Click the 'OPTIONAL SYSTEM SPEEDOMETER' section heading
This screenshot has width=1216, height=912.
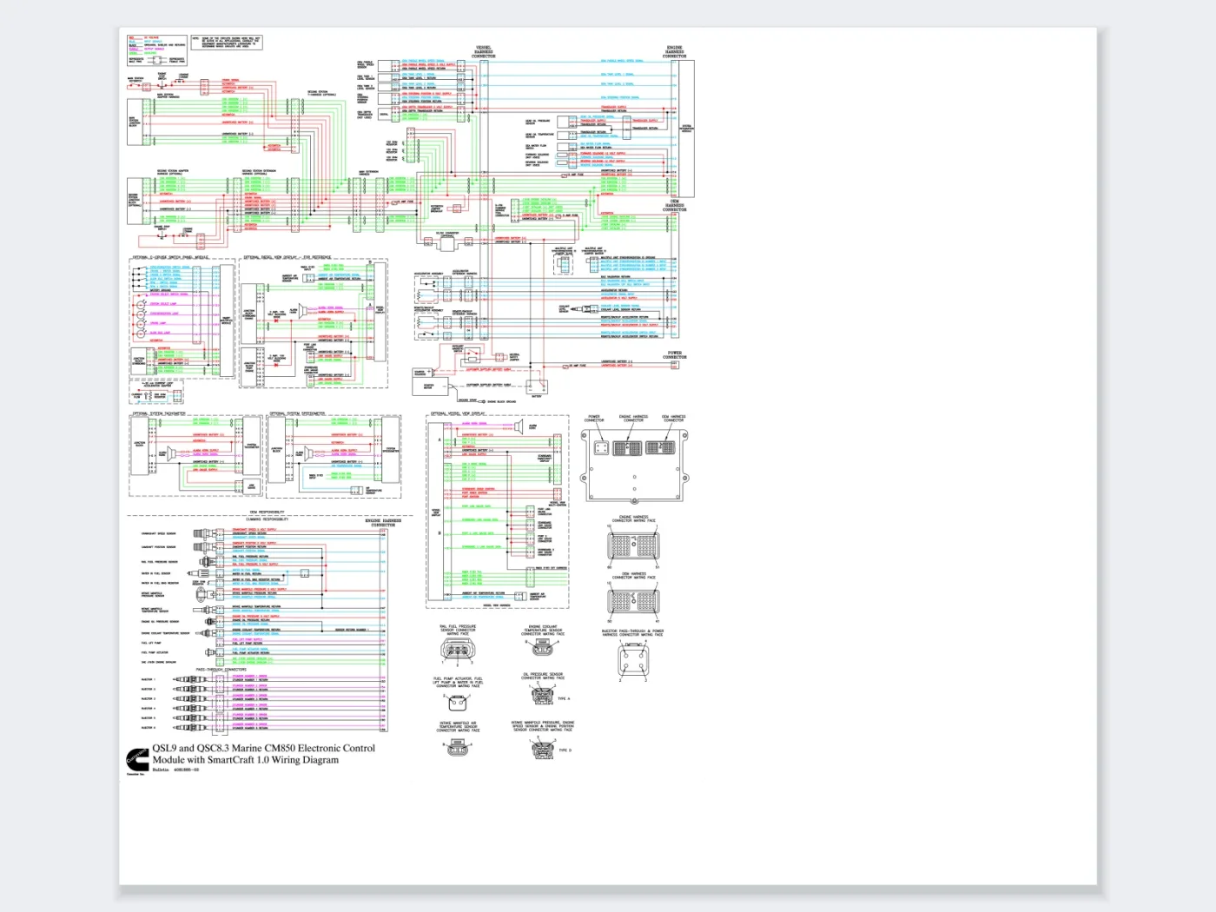tap(297, 413)
